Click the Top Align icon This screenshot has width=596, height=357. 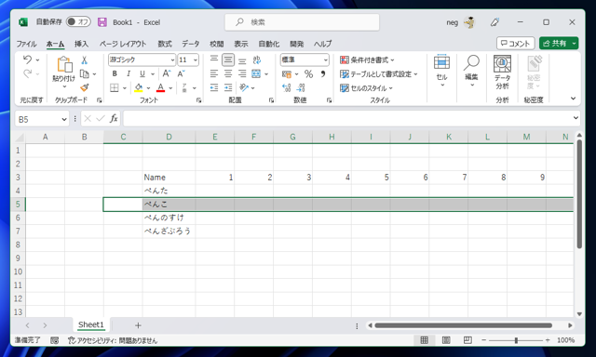point(214,59)
